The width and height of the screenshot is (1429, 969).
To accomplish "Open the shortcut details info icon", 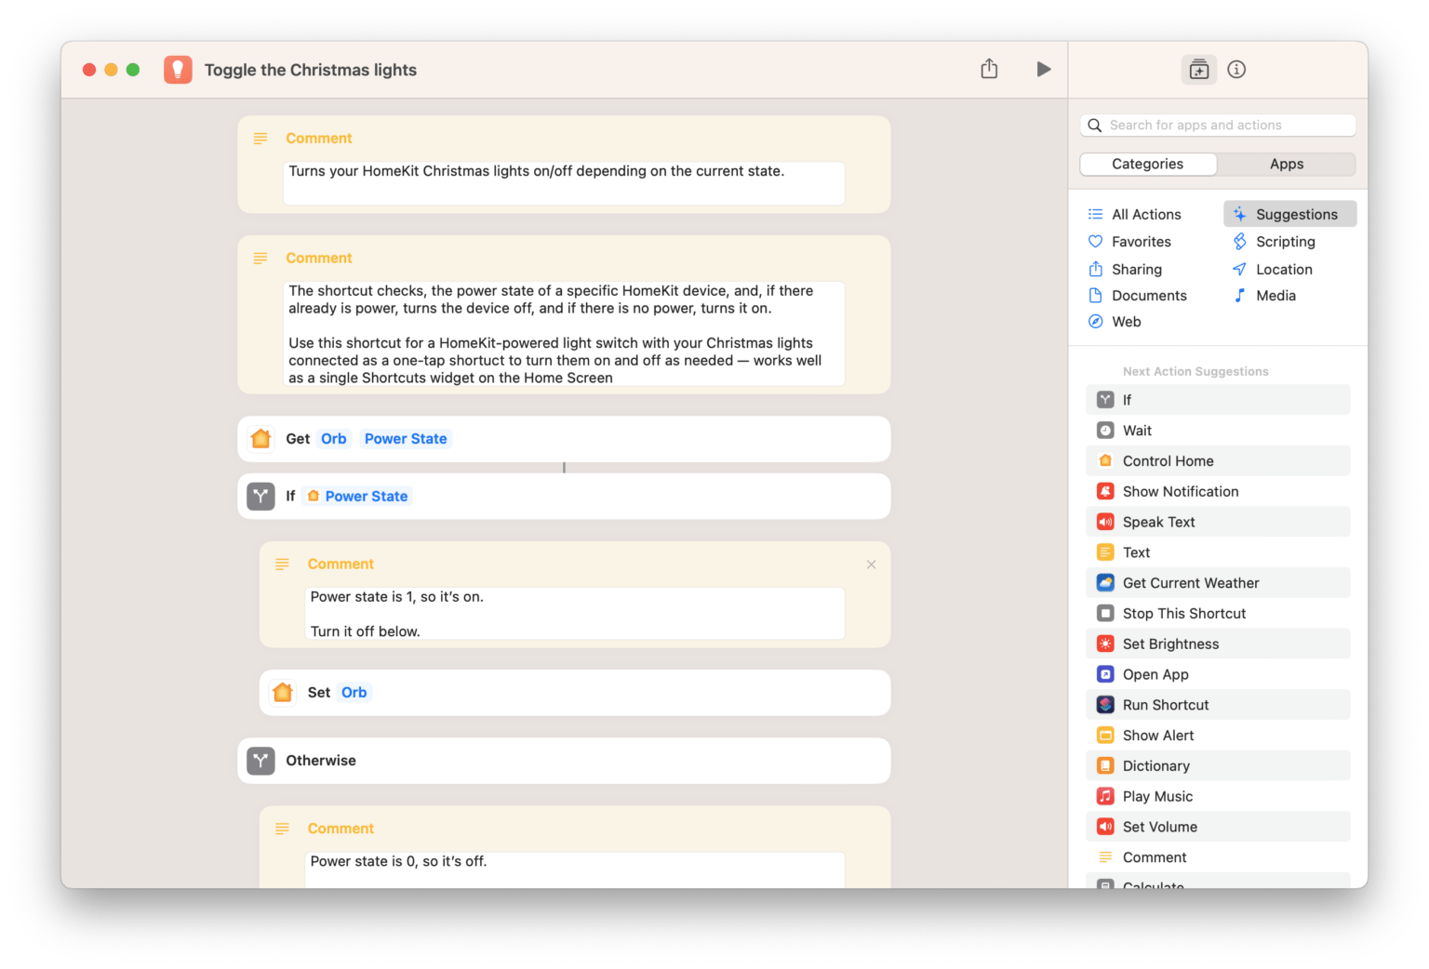I will (1236, 70).
